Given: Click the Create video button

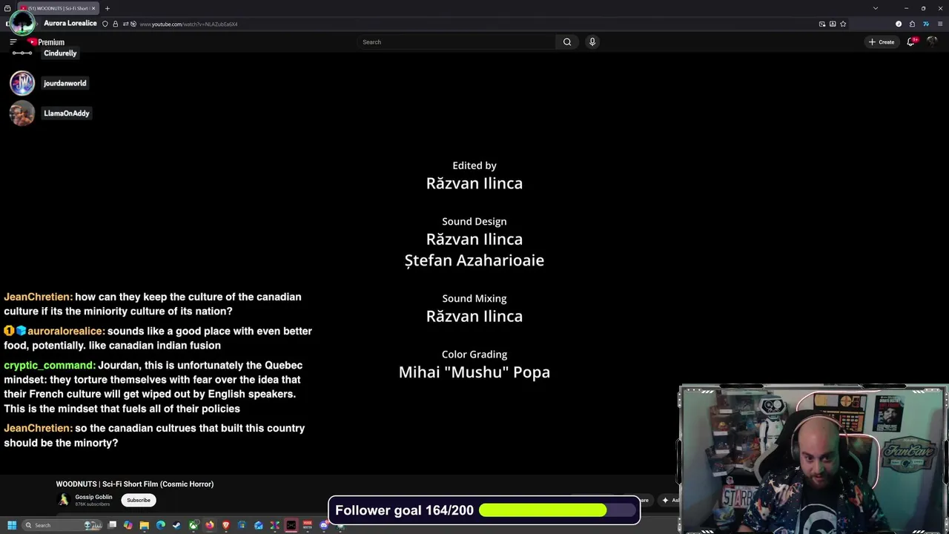Looking at the screenshot, I should click(x=882, y=42).
